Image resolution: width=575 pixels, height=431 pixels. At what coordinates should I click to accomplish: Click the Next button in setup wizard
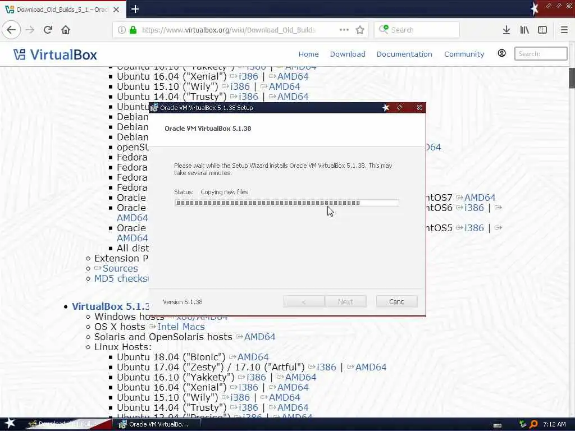click(x=345, y=301)
